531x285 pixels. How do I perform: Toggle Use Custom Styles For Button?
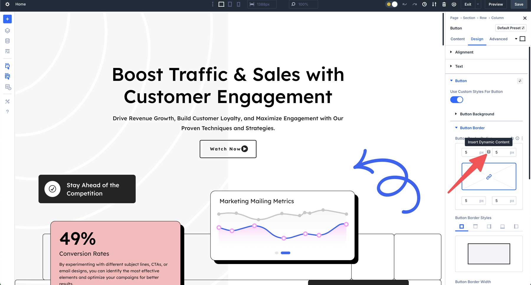pos(457,100)
